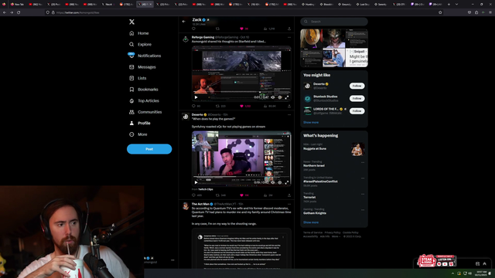Click the browser back arrow
The image size is (495, 278).
5,12
